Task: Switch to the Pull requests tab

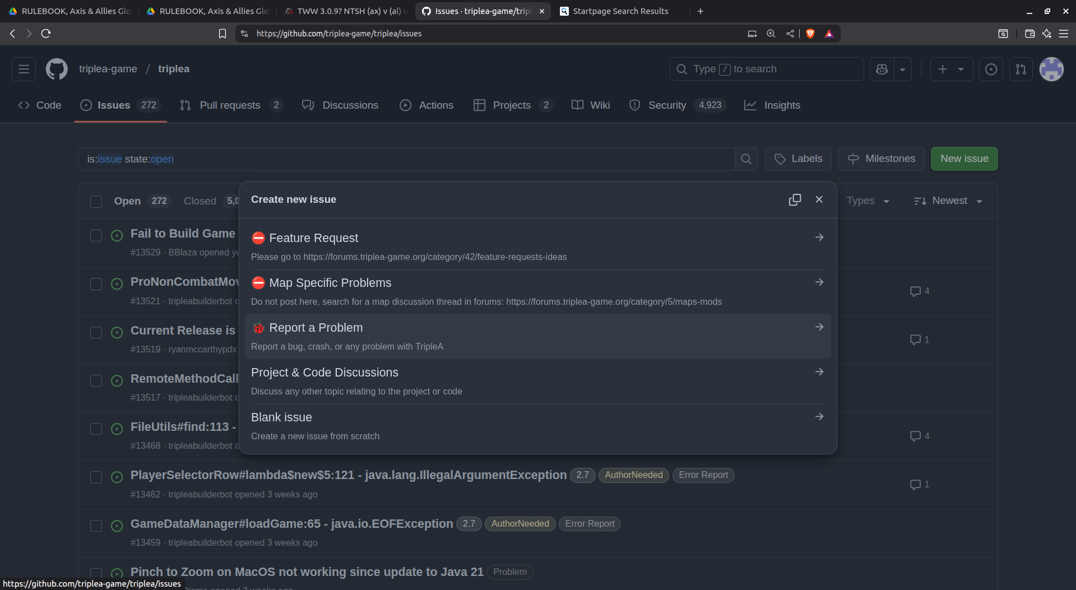Action: coord(231,105)
